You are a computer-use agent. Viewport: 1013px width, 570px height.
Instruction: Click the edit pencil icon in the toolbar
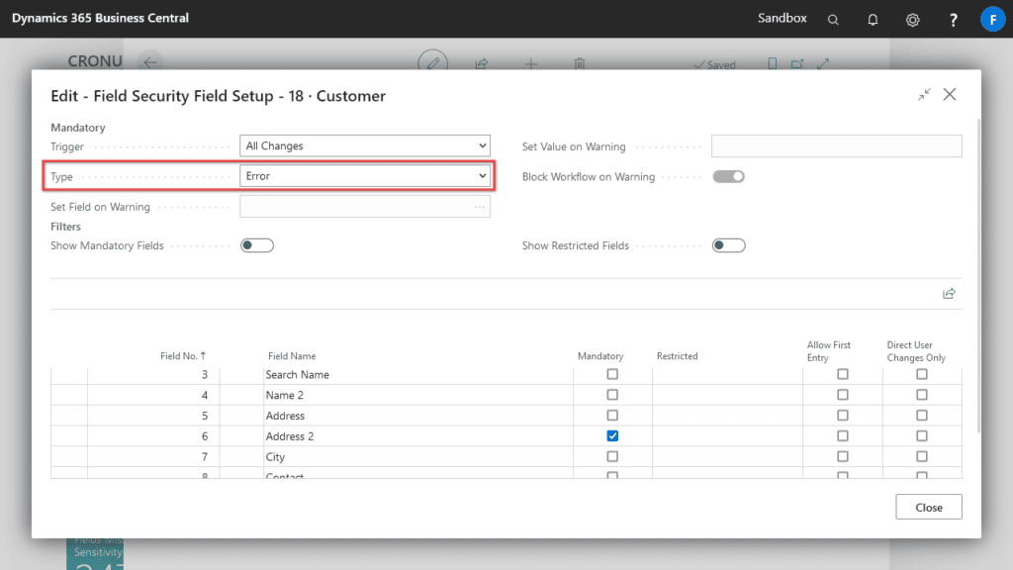tap(433, 62)
